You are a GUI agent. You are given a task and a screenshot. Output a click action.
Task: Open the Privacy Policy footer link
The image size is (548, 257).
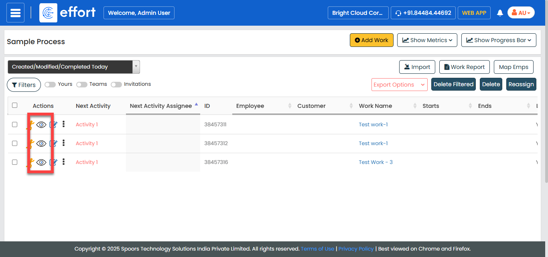(356, 249)
